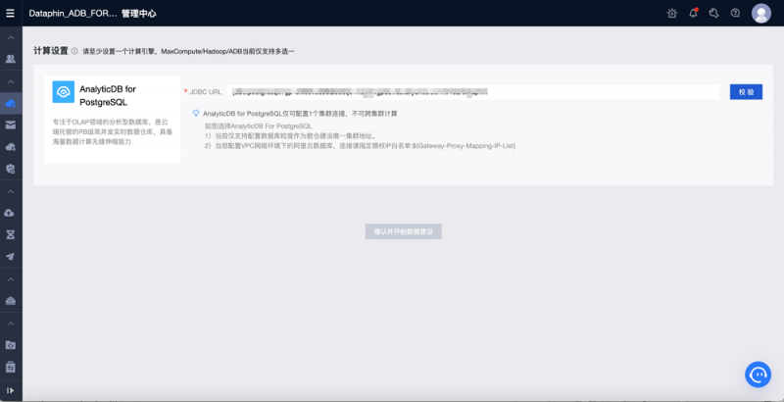Collapse the topmost sidebar group chevron
The image size is (784, 402).
(x=11, y=37)
